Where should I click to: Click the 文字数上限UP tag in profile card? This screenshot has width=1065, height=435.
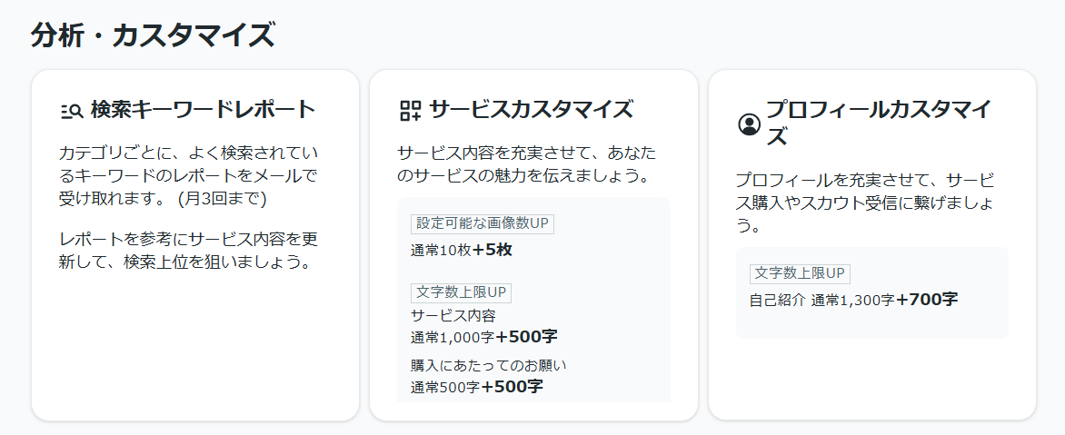[800, 273]
